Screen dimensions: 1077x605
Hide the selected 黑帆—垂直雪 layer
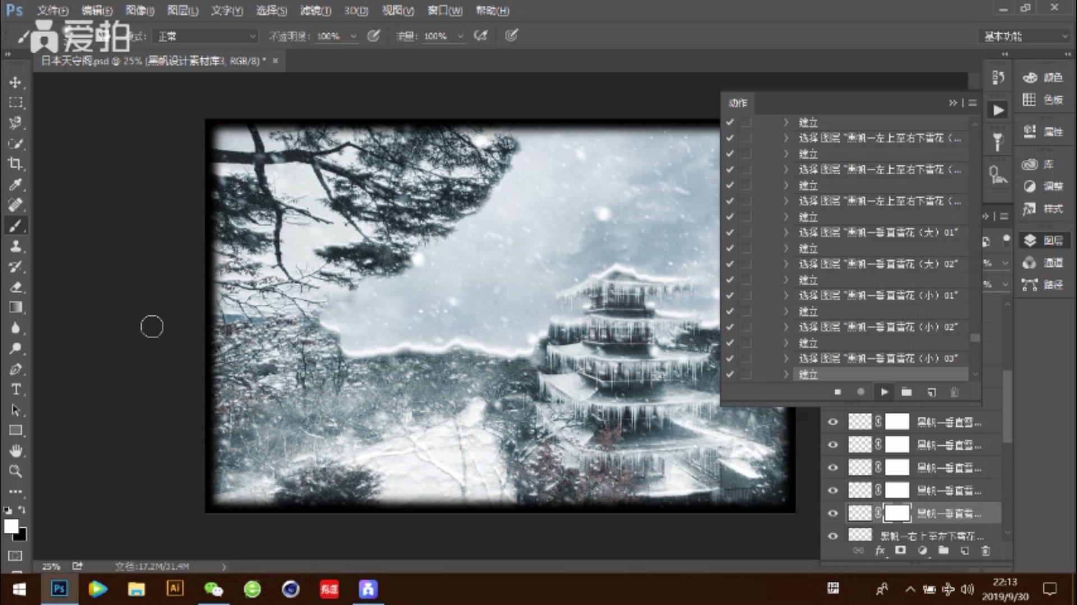[x=832, y=513]
